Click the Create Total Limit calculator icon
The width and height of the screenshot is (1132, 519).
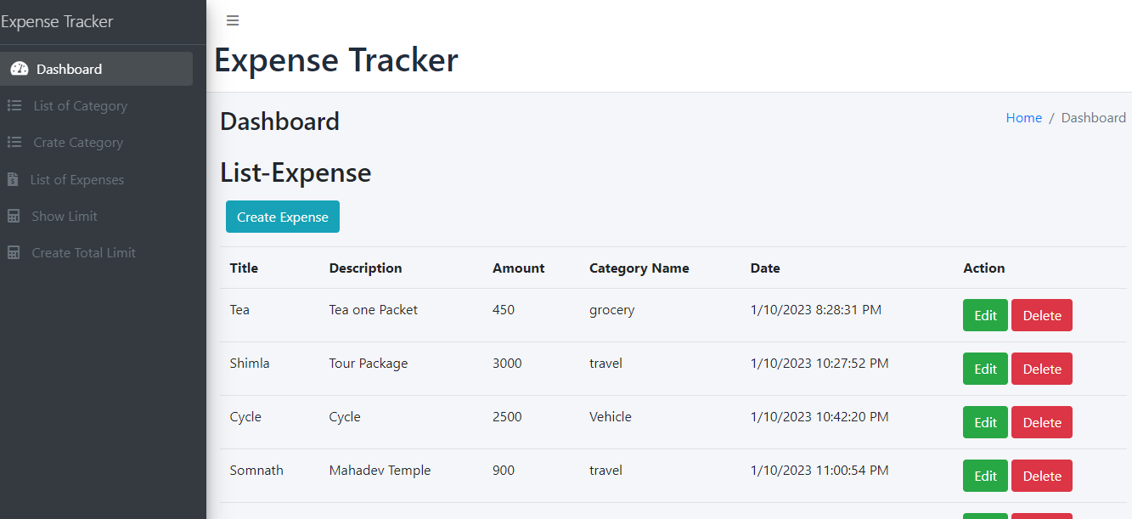point(14,252)
